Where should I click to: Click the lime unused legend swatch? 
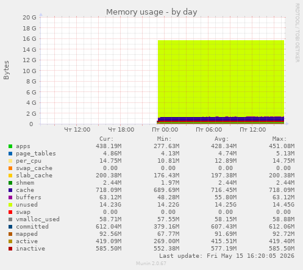click(10, 205)
